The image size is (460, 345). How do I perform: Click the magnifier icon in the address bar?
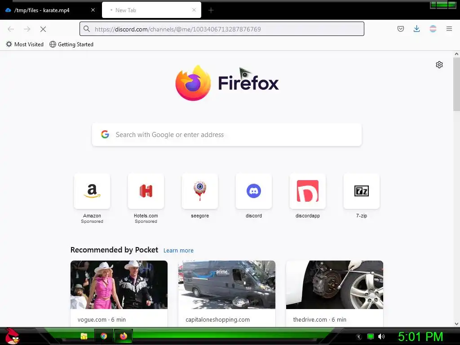[x=87, y=29]
